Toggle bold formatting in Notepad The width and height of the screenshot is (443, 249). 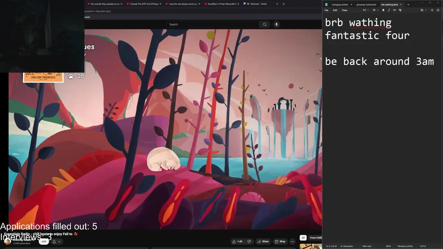coord(383,10)
